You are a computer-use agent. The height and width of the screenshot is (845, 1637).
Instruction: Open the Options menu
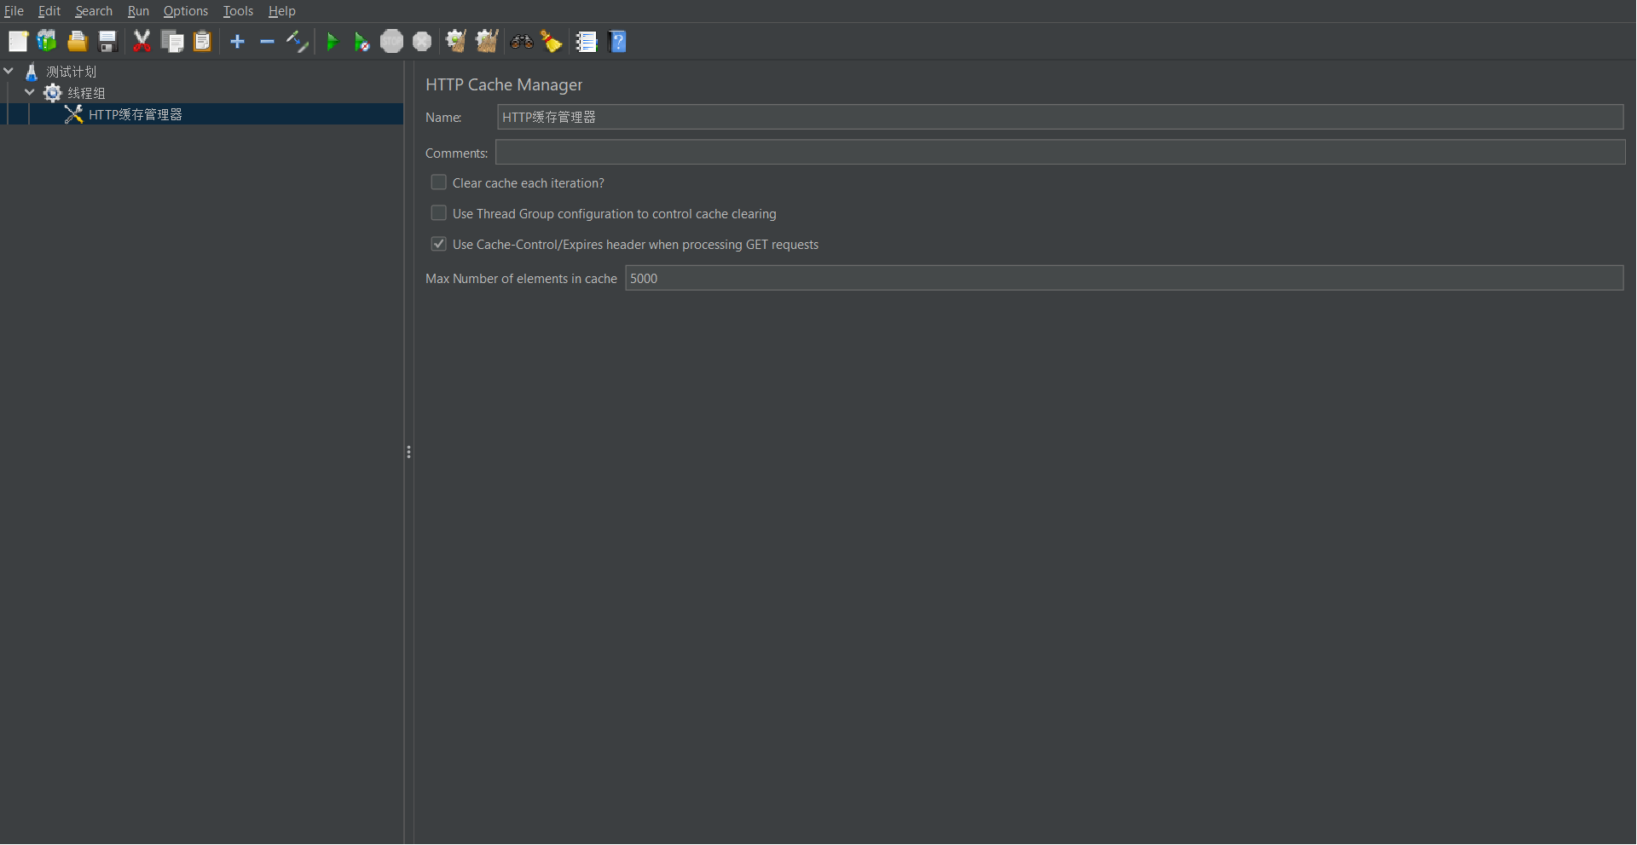click(186, 11)
